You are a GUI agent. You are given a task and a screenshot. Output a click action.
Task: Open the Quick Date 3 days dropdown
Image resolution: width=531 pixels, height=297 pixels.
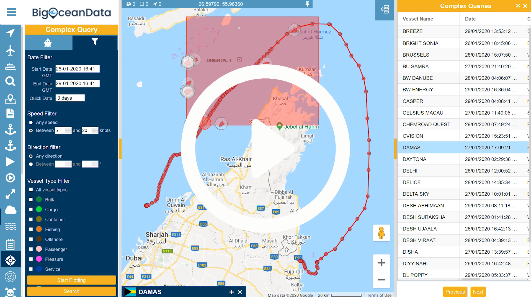[70, 98]
